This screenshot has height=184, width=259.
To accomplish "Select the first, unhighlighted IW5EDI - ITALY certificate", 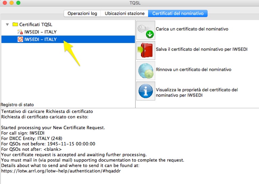I will tap(40, 32).
